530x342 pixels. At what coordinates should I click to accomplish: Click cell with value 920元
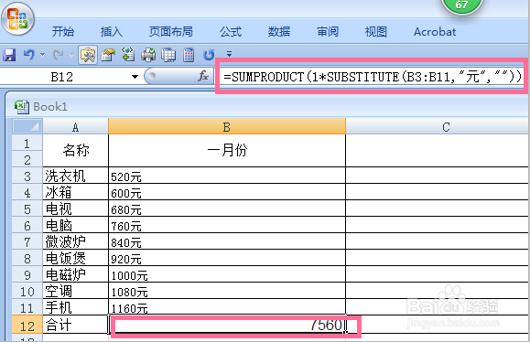[227, 258]
